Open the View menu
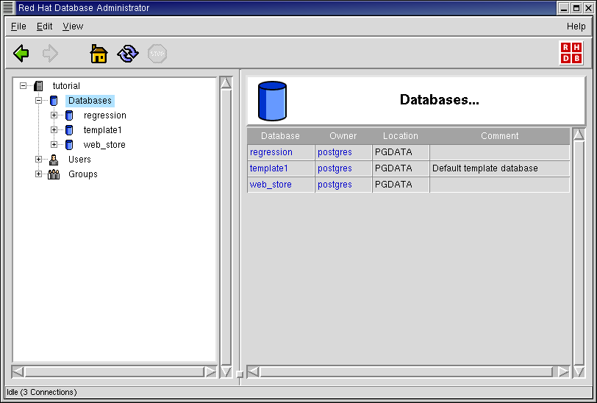 73,26
